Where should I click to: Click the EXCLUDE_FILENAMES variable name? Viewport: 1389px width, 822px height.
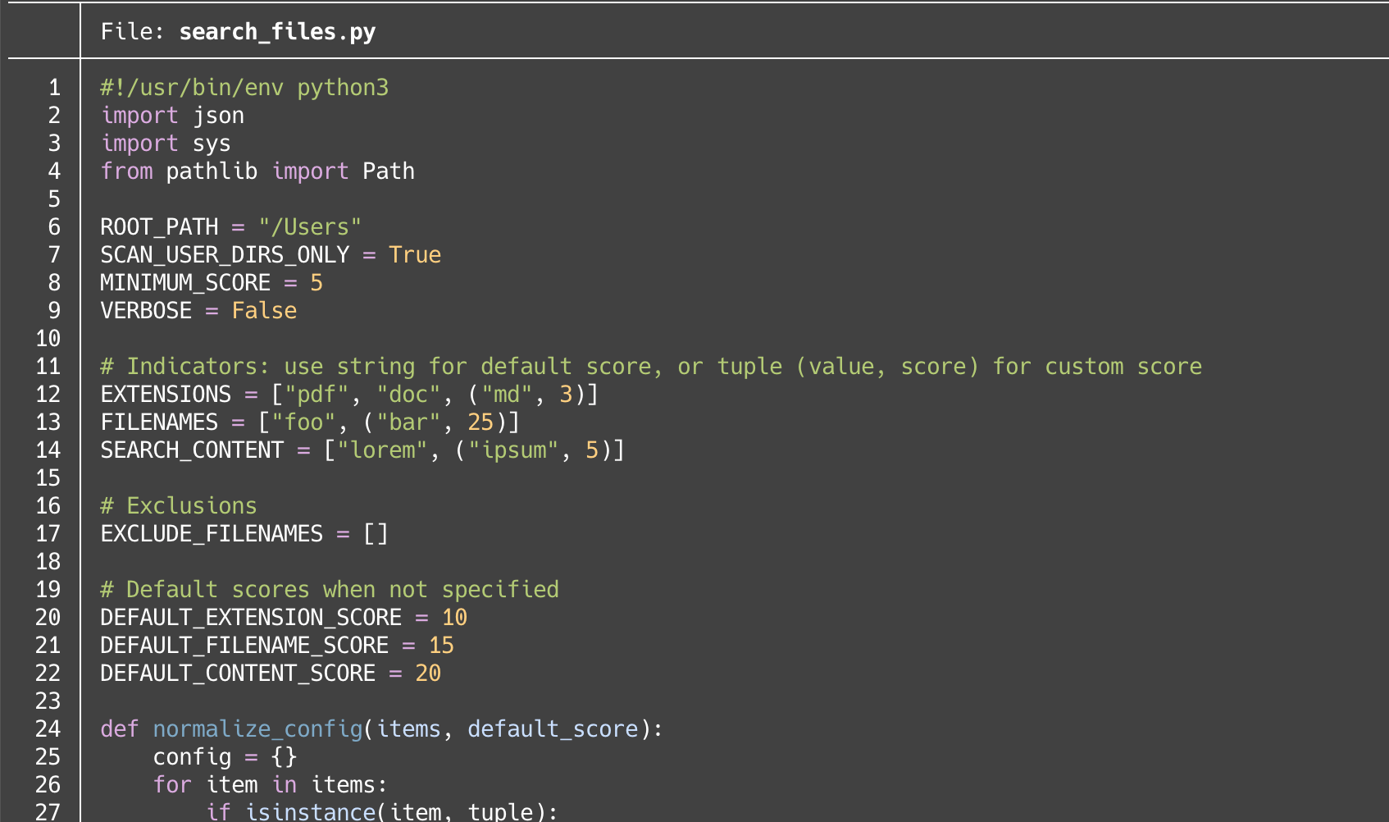tap(212, 534)
